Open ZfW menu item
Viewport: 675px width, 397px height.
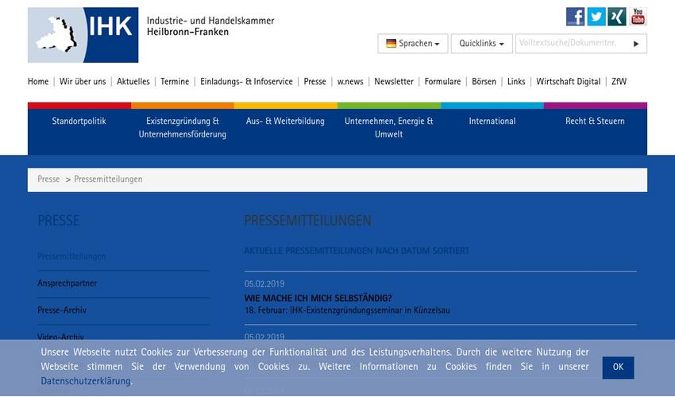[619, 81]
